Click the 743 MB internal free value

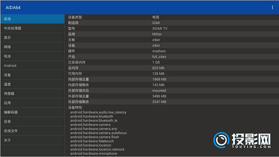pyautogui.click(x=158, y=85)
